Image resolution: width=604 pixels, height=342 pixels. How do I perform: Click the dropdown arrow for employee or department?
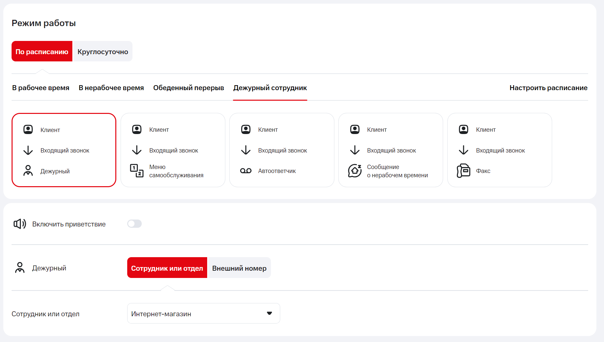click(269, 313)
